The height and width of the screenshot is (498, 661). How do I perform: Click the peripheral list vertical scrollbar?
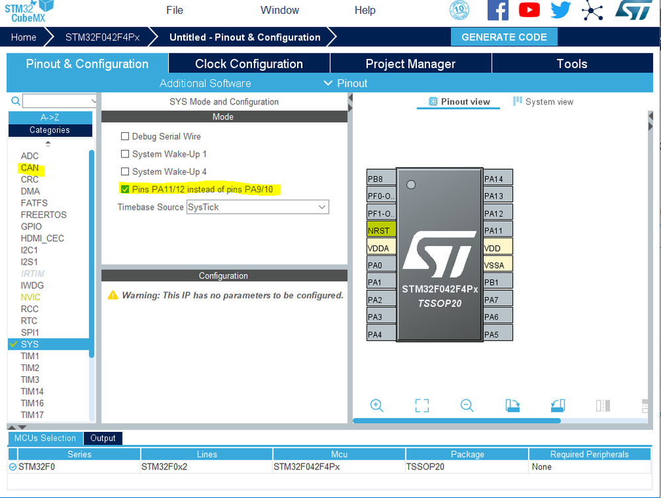pos(91,254)
